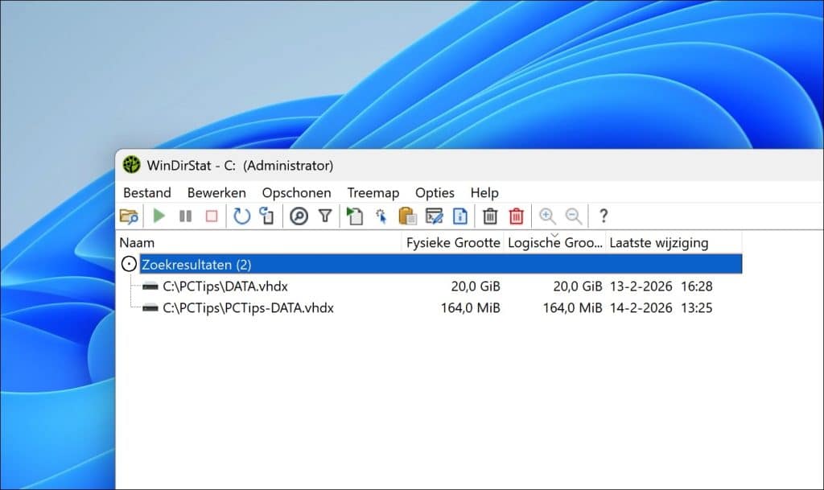This screenshot has height=490, width=824.
Task: Sort by the Logische Grootte column header
Action: [x=555, y=243]
